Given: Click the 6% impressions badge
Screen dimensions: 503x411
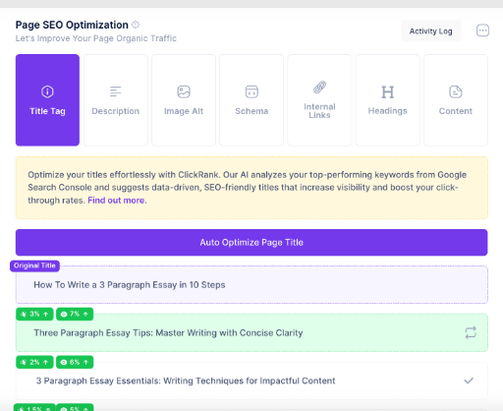Looking at the screenshot, I should (x=75, y=362).
